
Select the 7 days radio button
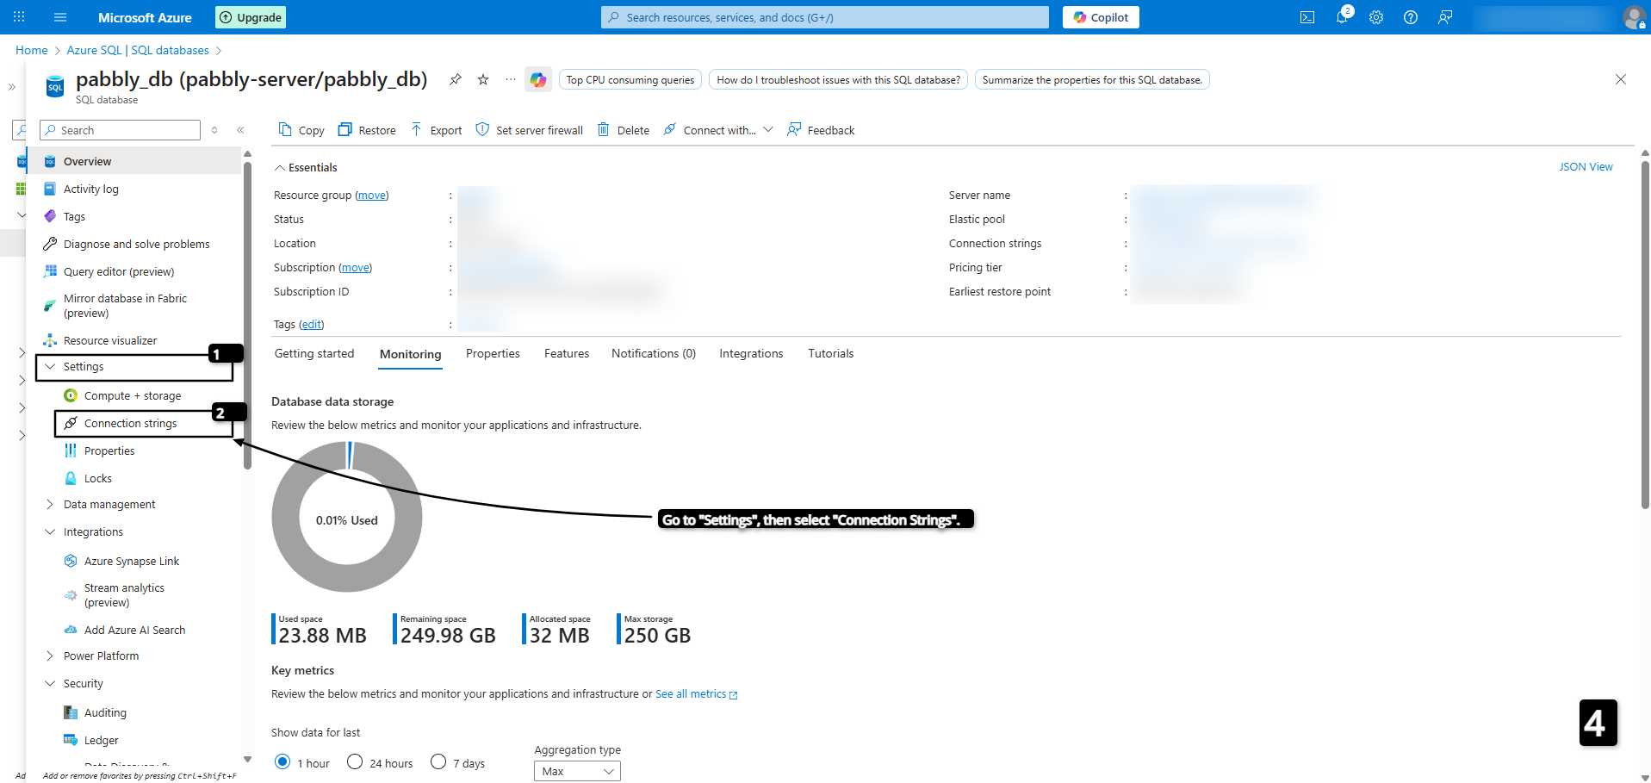438,762
